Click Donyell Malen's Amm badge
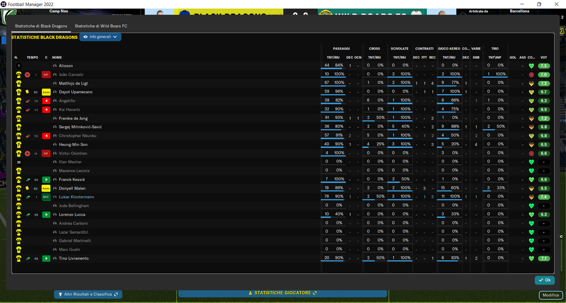Image resolution: width=566 pixels, height=303 pixels. pos(46,188)
